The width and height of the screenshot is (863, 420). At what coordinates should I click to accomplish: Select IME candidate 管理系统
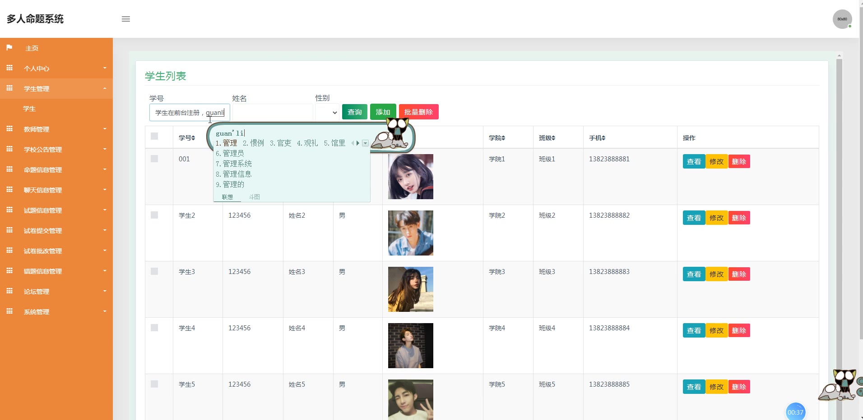click(234, 164)
